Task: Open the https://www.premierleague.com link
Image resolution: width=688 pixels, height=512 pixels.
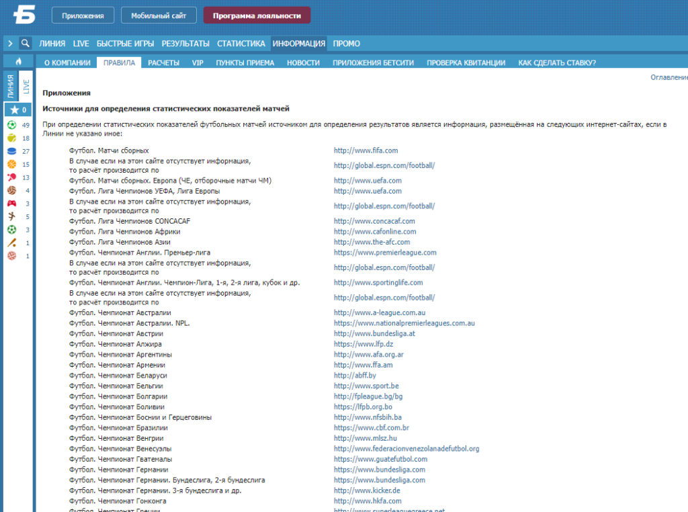Action: [x=385, y=253]
